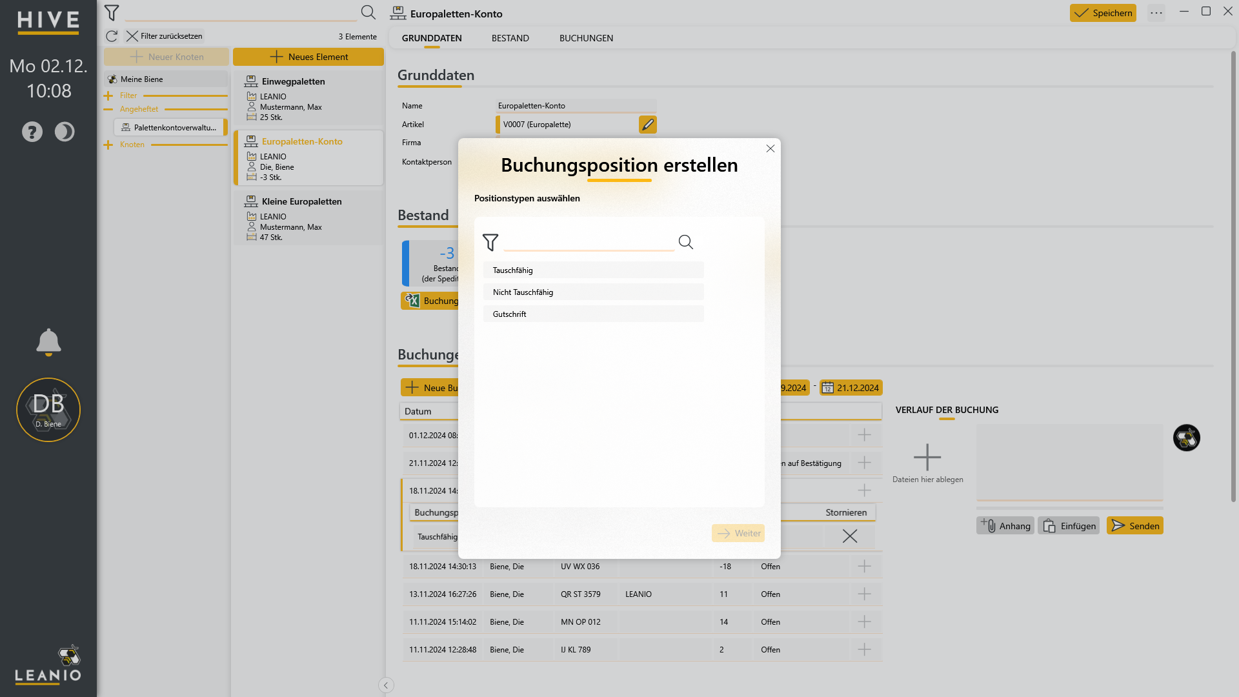
Task: Toggle dark mode half-moon icon
Action: pyautogui.click(x=65, y=132)
